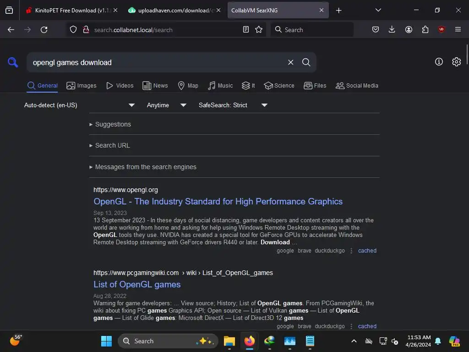
Task: Click the https://www.opengl.org URL text
Action: coord(125,190)
